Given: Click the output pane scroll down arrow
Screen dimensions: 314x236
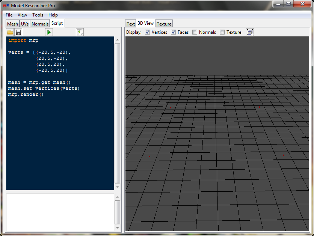Looking at the screenshot, I should 118,228.
